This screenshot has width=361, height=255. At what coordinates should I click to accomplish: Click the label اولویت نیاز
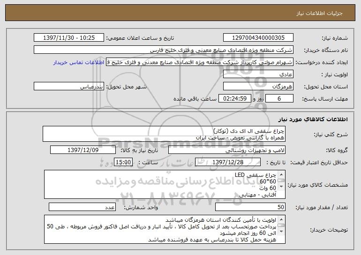335,75
